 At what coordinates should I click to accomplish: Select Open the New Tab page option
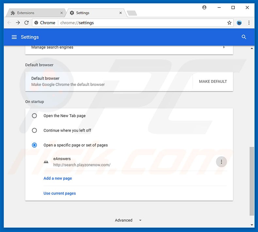(34, 116)
